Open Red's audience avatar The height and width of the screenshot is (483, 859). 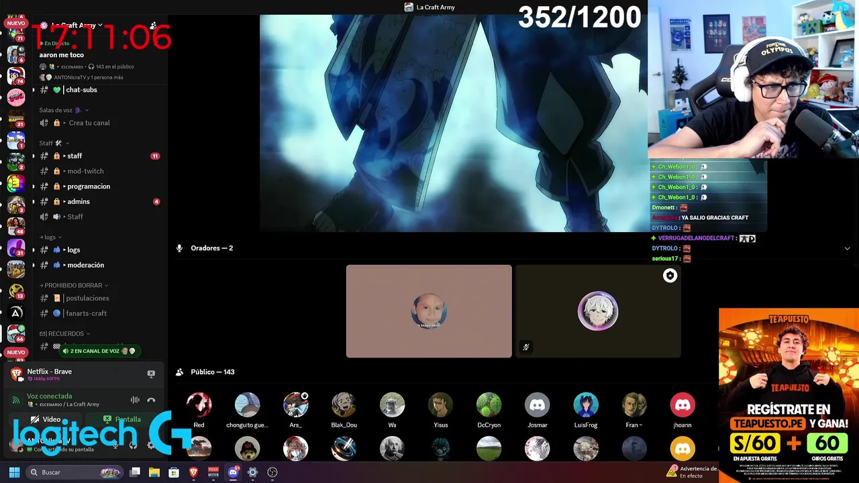click(199, 405)
